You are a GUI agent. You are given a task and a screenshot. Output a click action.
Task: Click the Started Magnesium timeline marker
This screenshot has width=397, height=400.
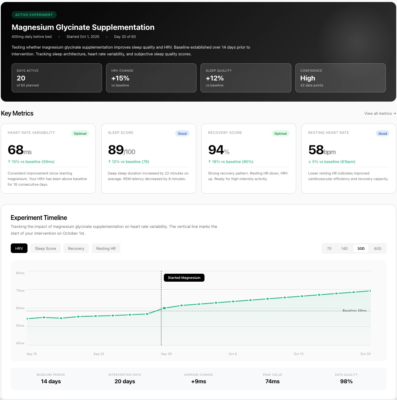click(184, 278)
